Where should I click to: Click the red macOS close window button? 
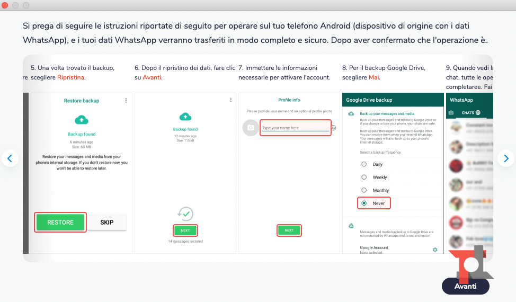5,5
